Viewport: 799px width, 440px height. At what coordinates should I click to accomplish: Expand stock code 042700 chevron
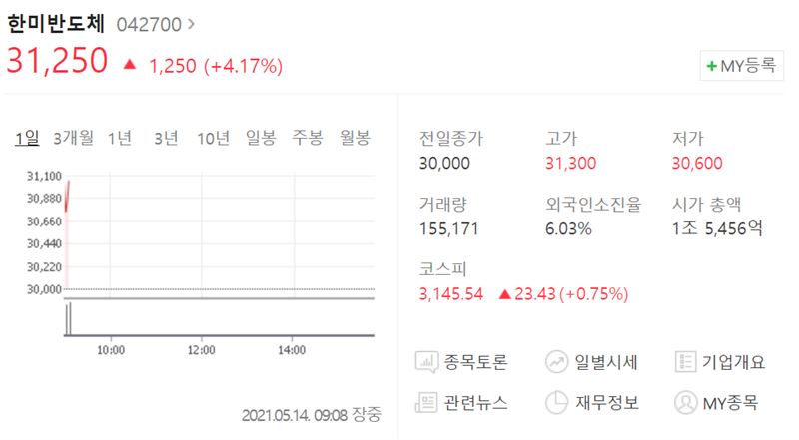(x=191, y=24)
